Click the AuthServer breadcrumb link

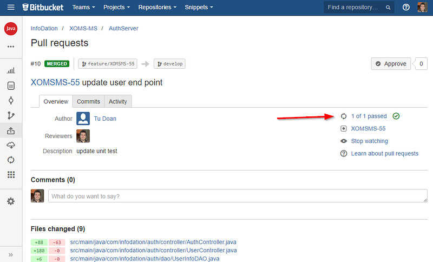click(123, 29)
